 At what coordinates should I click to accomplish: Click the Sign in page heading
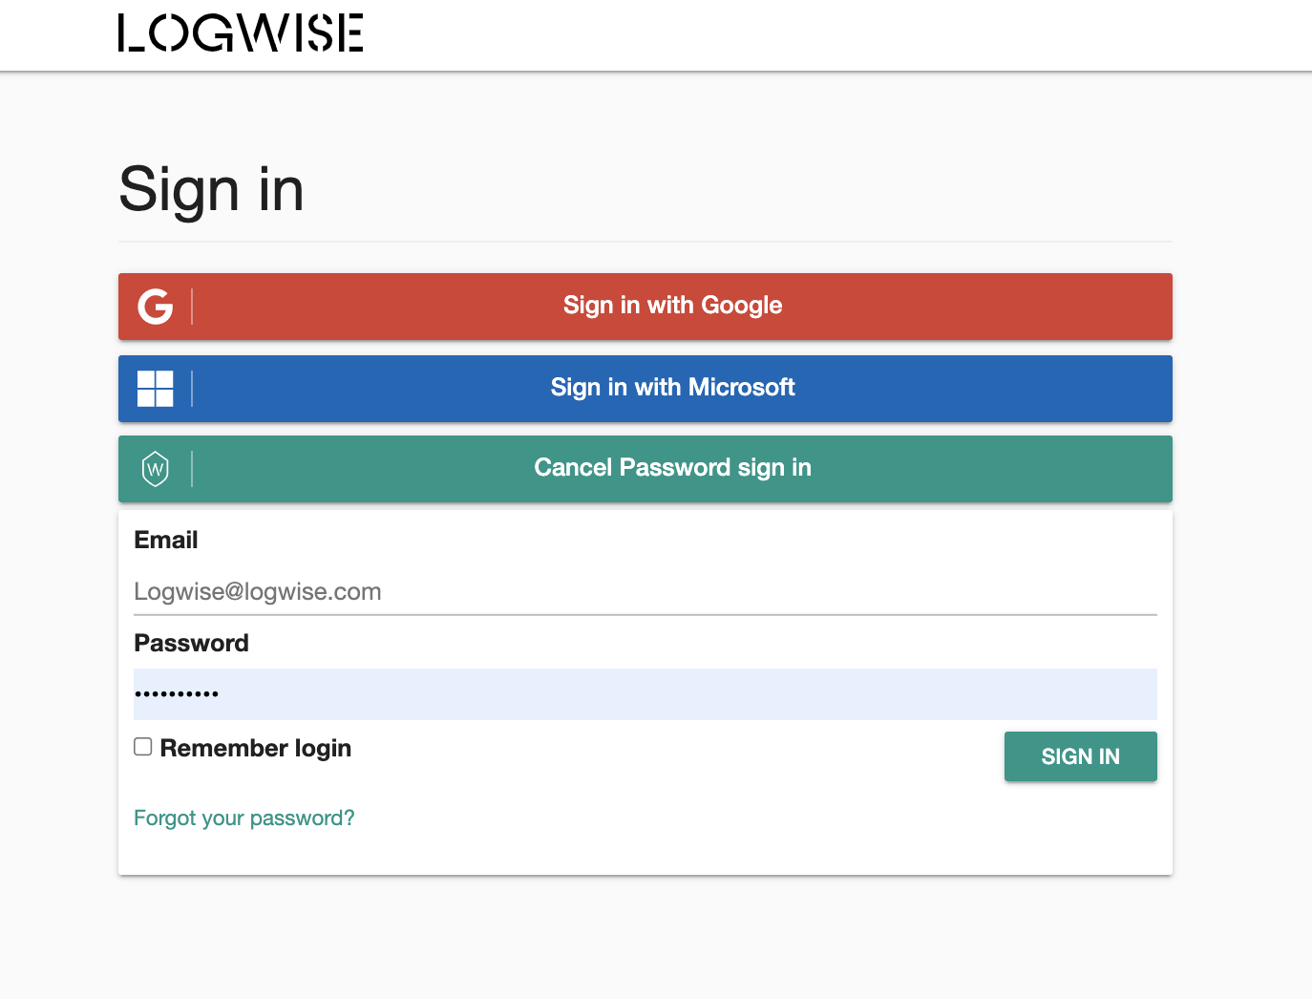[x=211, y=189]
